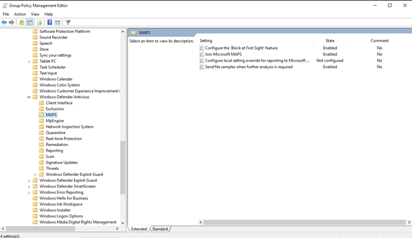The width and height of the screenshot is (412, 238).
Task: Select the MpEngine tree folder
Action: click(x=55, y=121)
